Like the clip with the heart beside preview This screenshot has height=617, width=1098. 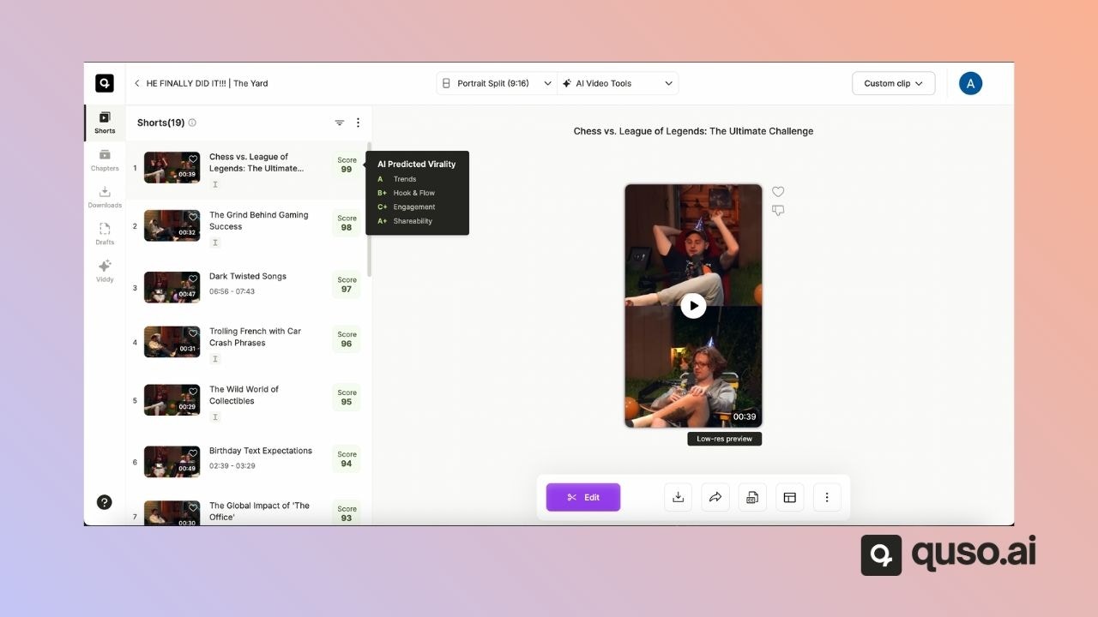pos(778,192)
